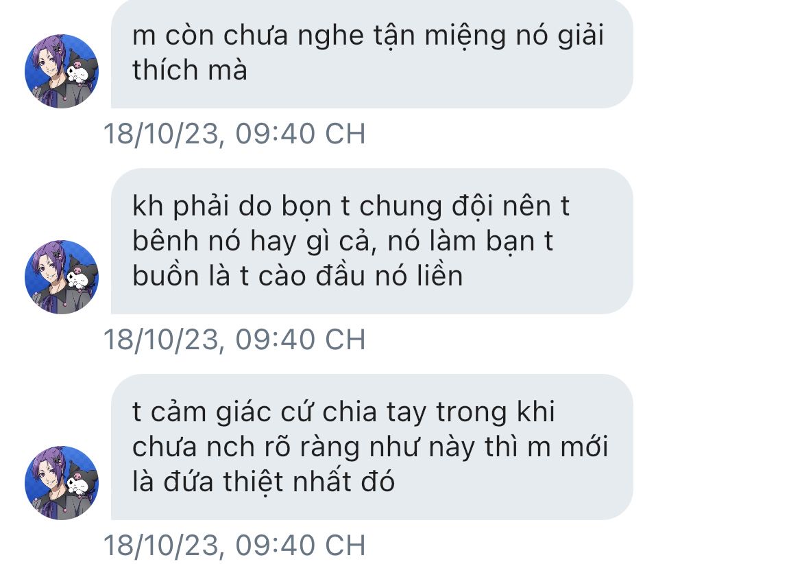802x564 pixels.
Task: Open sender avatar beside 'm còn chưa nghe' message
Action: click(62, 71)
